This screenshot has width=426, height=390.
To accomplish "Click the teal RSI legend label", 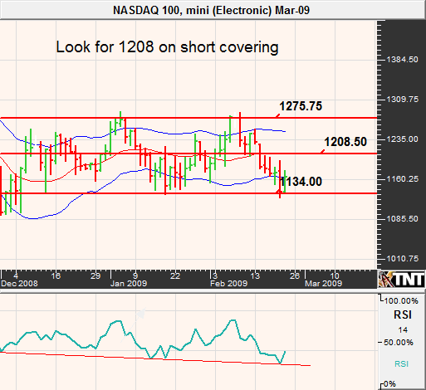I will 402,363.
